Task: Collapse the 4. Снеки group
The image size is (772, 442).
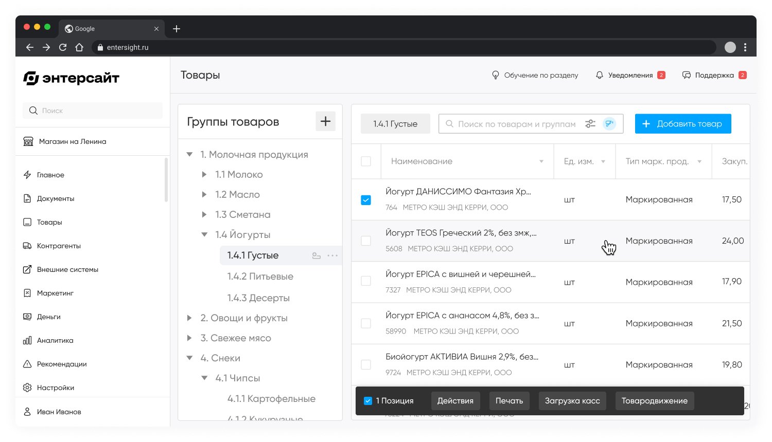Action: 189,358
